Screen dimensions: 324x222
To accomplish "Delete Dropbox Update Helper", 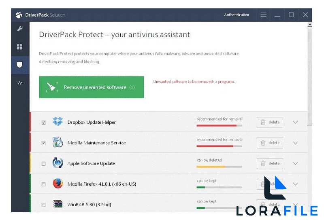I will point(270,123).
